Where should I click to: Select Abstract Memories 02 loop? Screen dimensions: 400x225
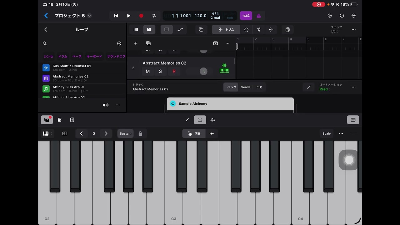pos(82,78)
